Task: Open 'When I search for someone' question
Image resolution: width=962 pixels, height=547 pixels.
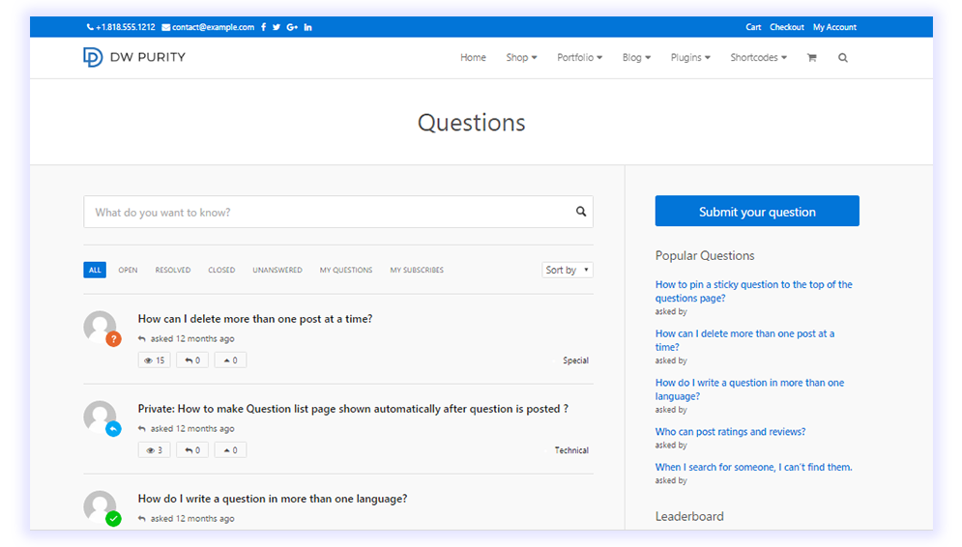Action: 753,468
